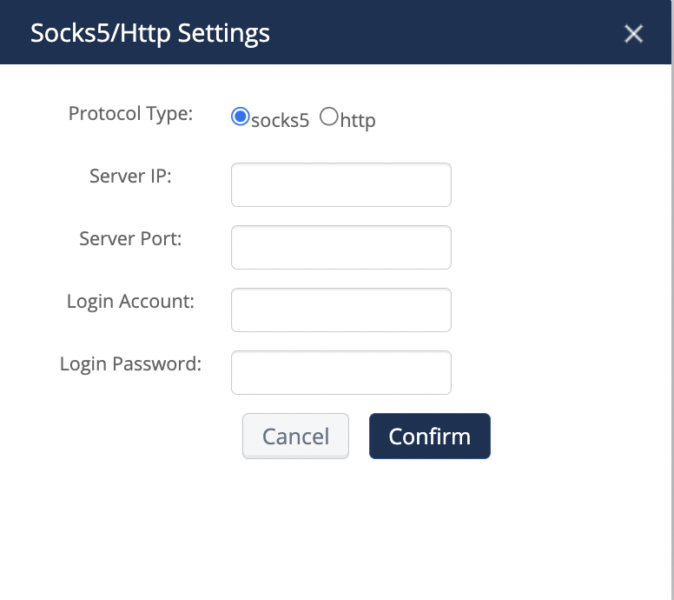
Task: Click the socks5 option label text
Action: pos(280,121)
